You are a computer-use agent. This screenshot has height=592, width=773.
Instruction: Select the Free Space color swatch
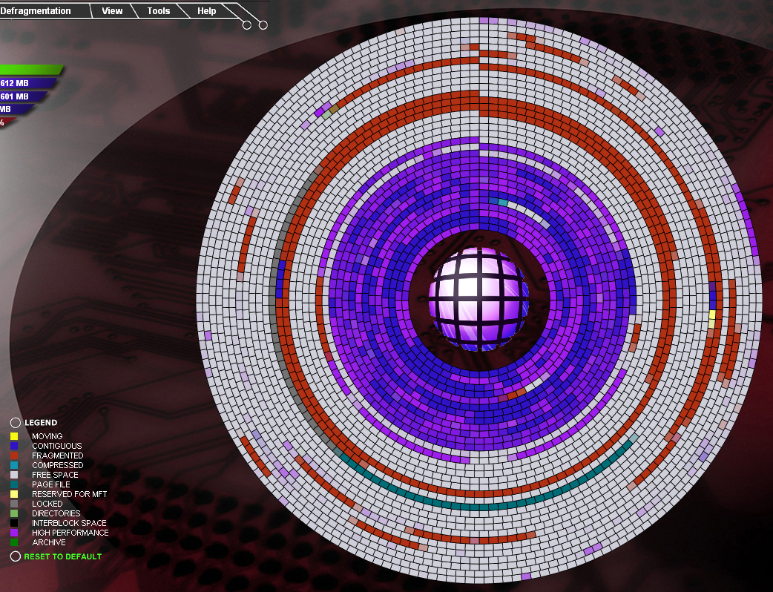click(x=14, y=475)
